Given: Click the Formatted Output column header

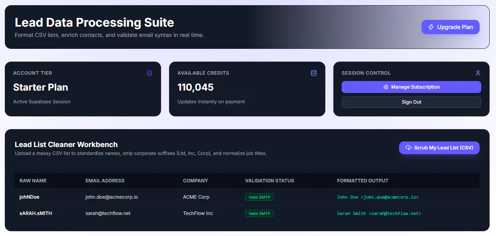Looking at the screenshot, I should tap(362, 181).
